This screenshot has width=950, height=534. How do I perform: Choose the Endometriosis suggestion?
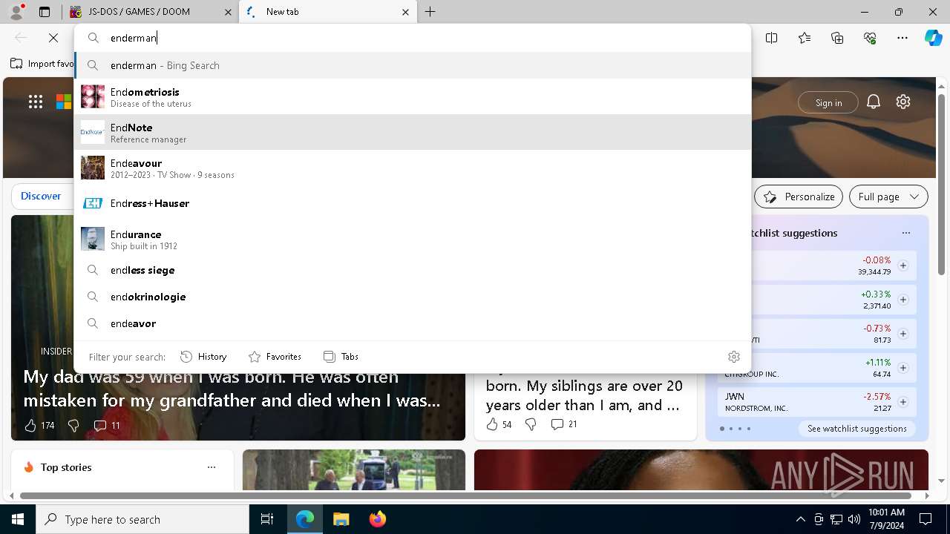coord(413,96)
